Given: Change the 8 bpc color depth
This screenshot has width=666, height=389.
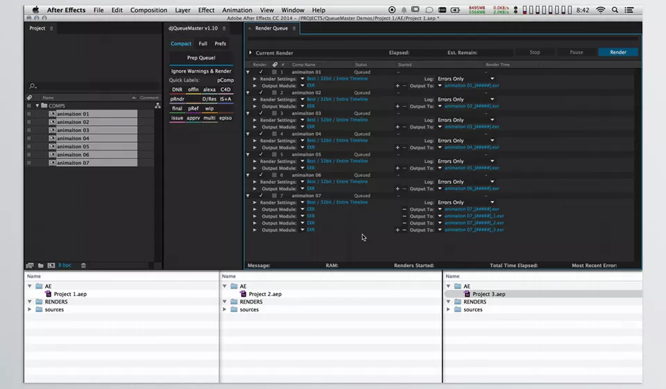Looking at the screenshot, I should pyautogui.click(x=65, y=266).
